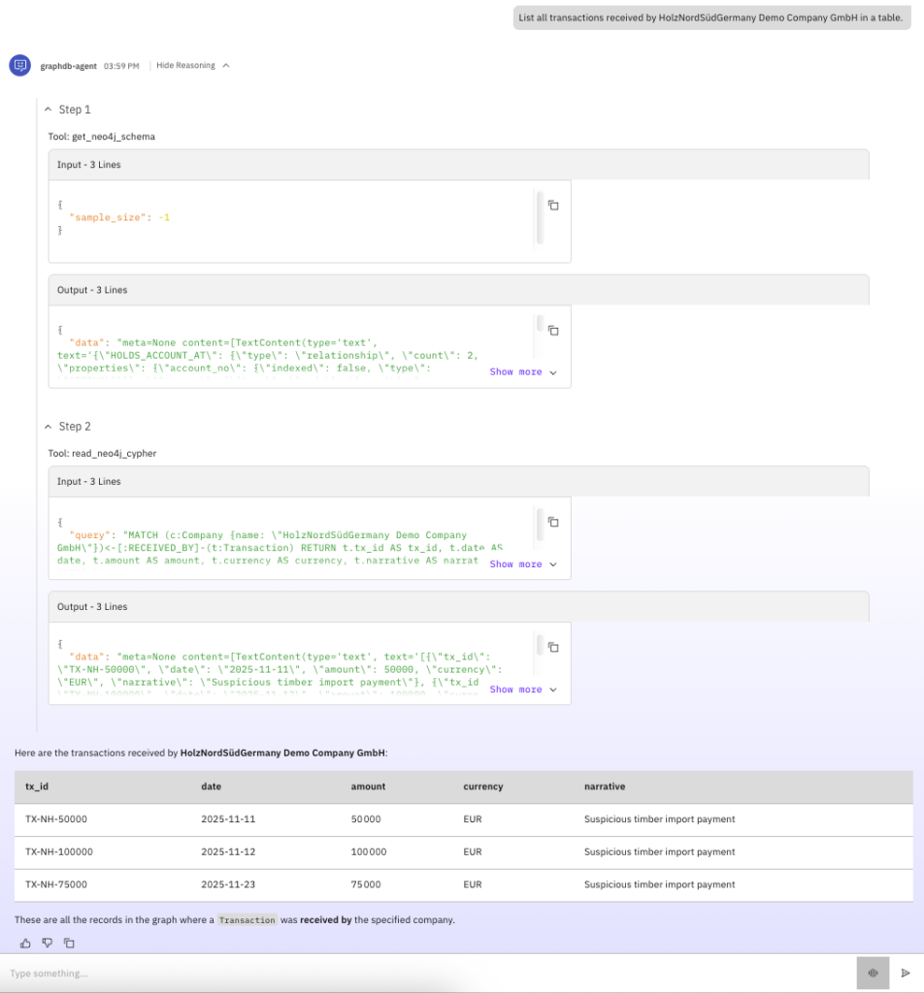The image size is (924, 993).
Task: Give the response a thumbs down
Action: pyautogui.click(x=47, y=943)
